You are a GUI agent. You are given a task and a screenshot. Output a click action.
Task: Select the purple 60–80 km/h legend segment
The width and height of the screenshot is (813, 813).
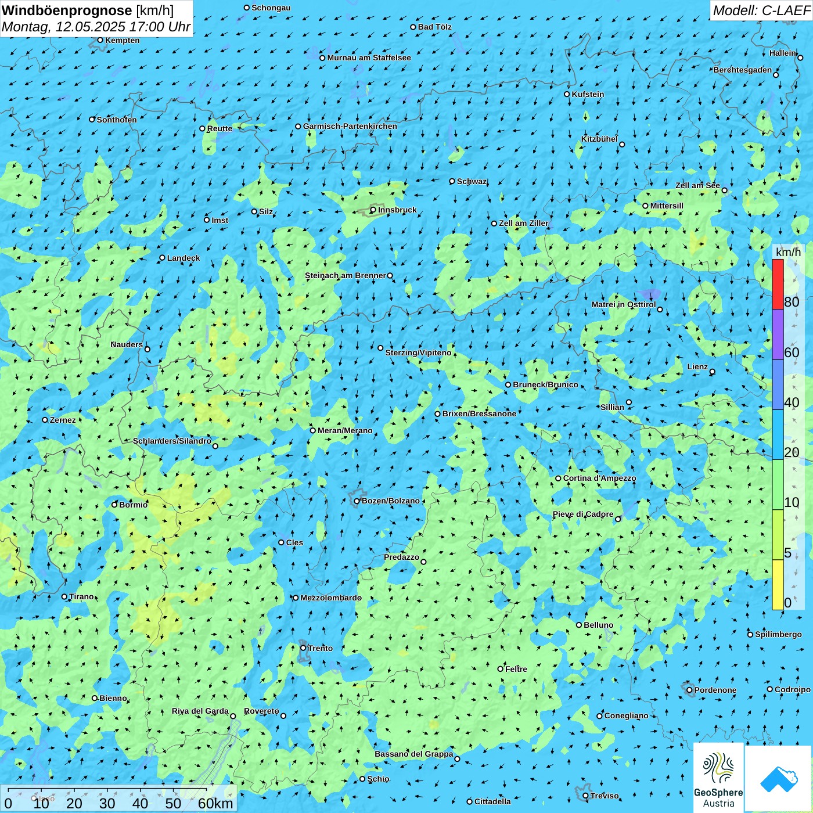click(x=778, y=334)
